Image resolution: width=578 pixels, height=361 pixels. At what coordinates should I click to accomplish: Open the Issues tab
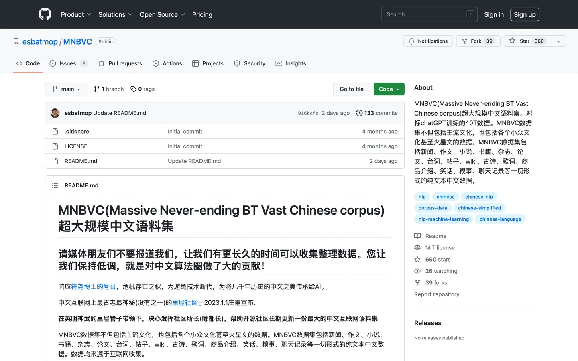[x=69, y=63]
